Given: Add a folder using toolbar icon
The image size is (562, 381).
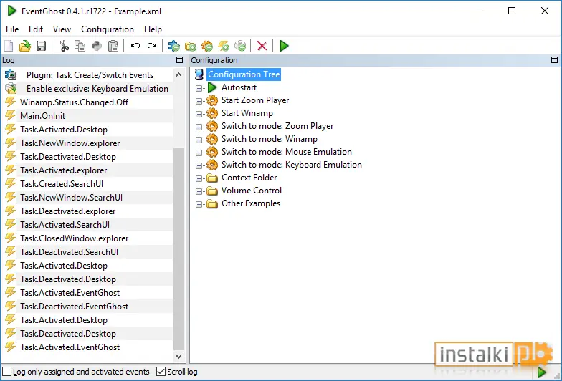Looking at the screenshot, I should [x=191, y=46].
